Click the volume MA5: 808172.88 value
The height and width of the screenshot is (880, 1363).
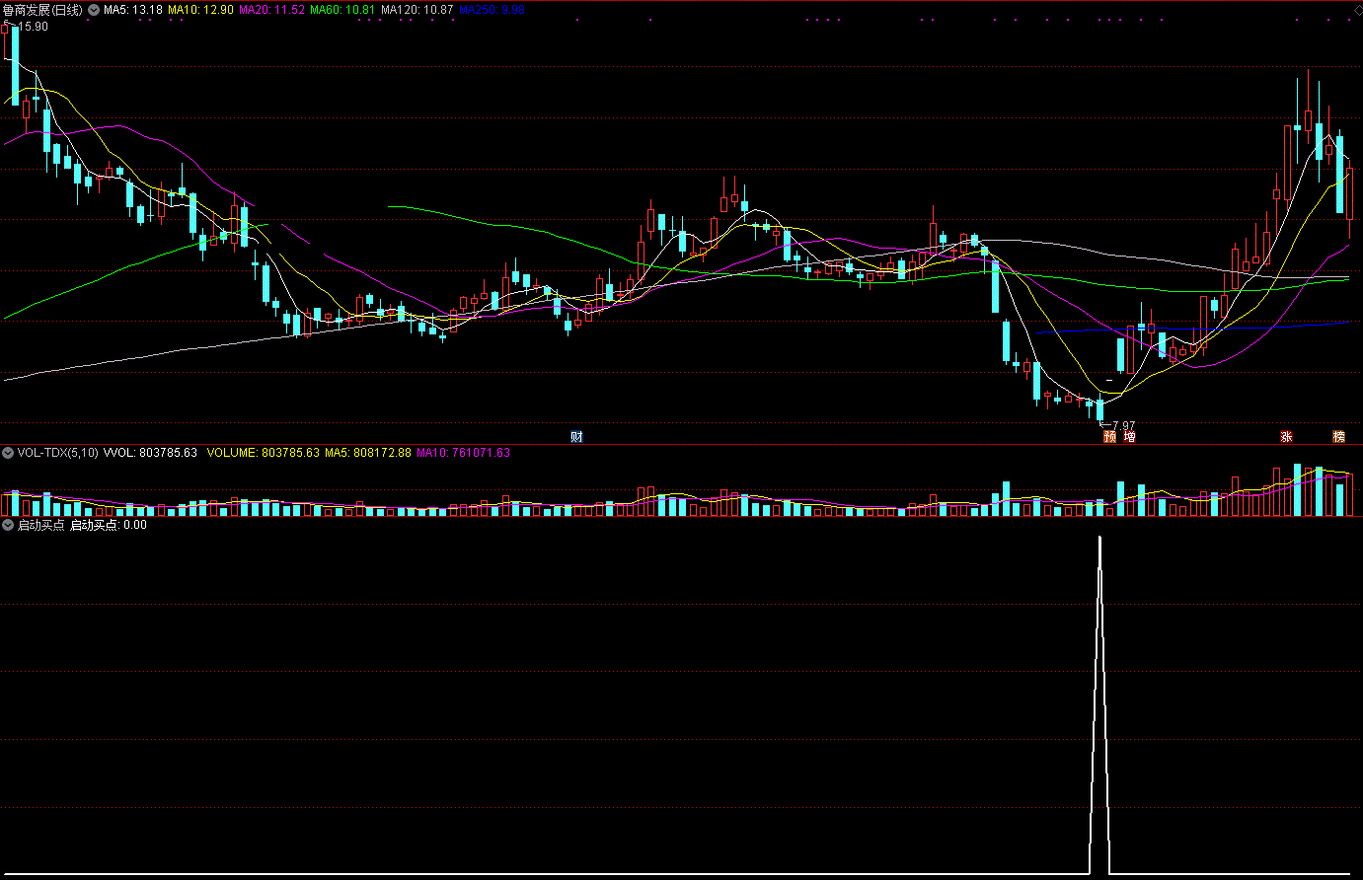368,453
